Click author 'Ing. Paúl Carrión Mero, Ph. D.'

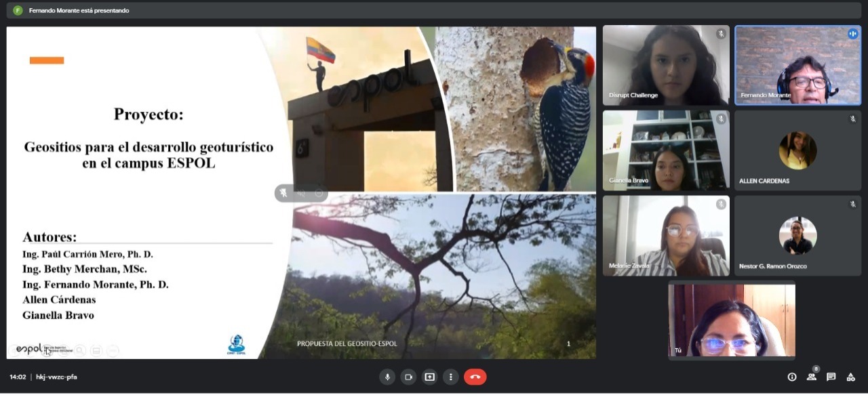tap(87, 254)
